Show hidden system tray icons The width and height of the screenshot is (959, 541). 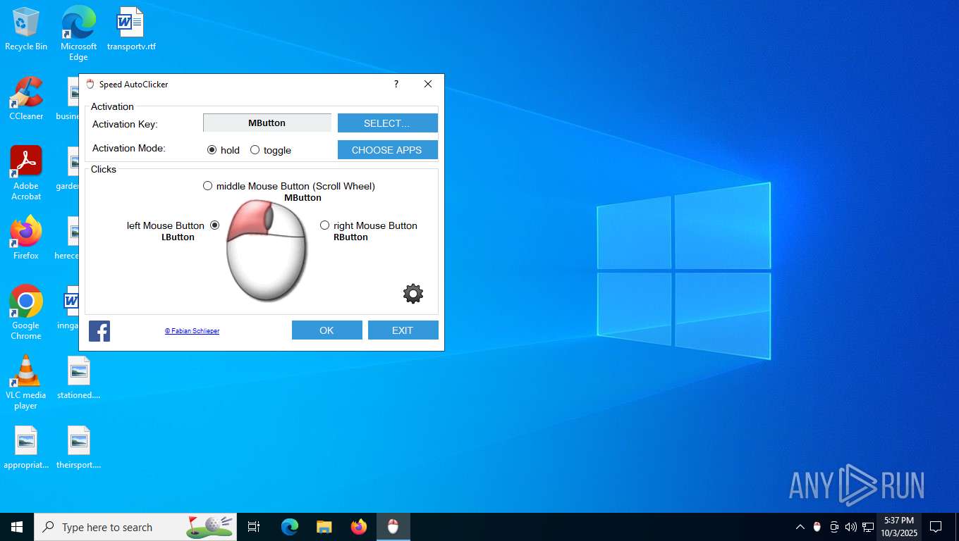800,527
